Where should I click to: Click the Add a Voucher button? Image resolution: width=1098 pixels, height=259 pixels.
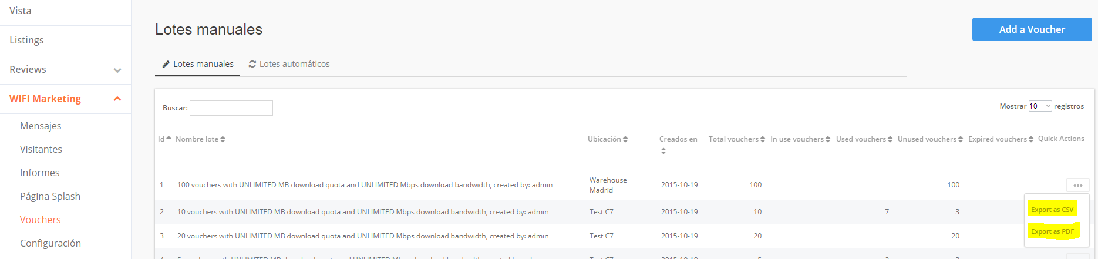click(1032, 29)
